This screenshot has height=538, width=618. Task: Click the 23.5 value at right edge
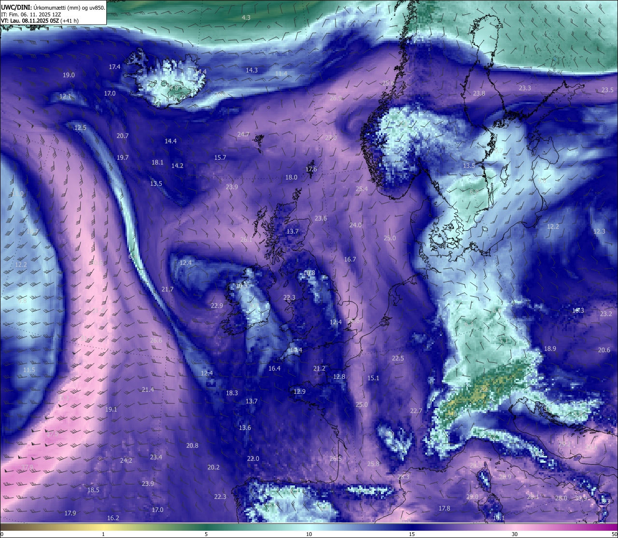pyautogui.click(x=607, y=90)
